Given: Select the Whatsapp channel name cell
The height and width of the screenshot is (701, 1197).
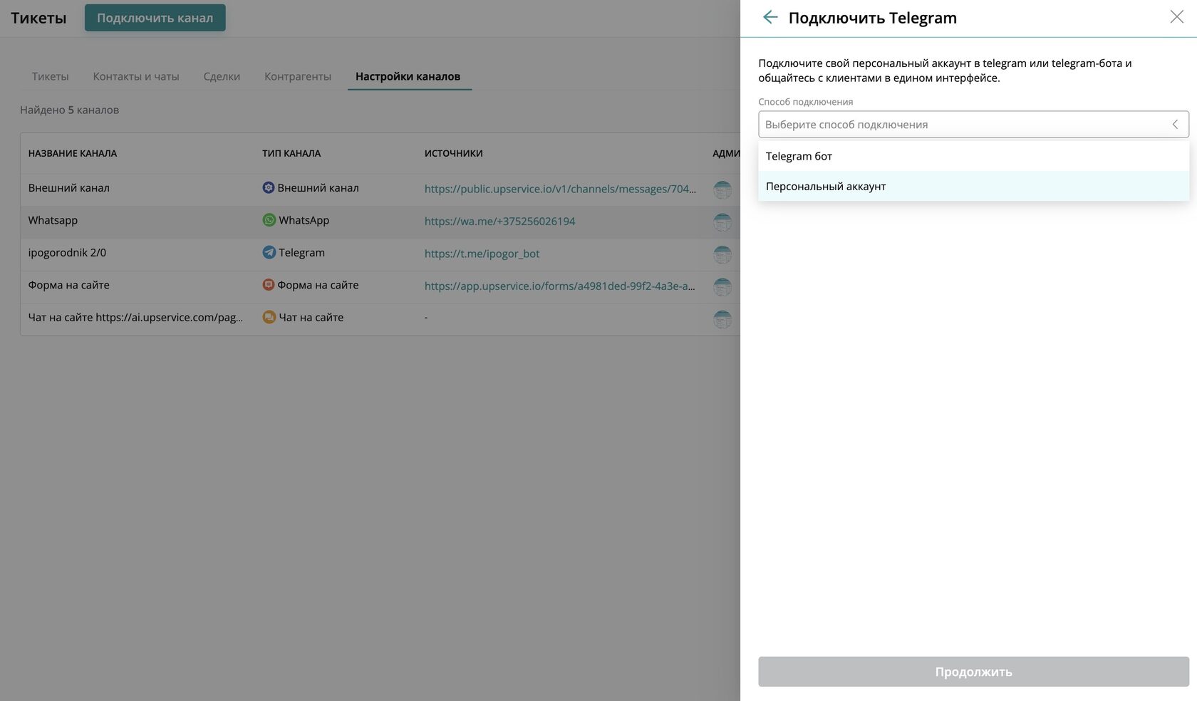Looking at the screenshot, I should (53, 220).
